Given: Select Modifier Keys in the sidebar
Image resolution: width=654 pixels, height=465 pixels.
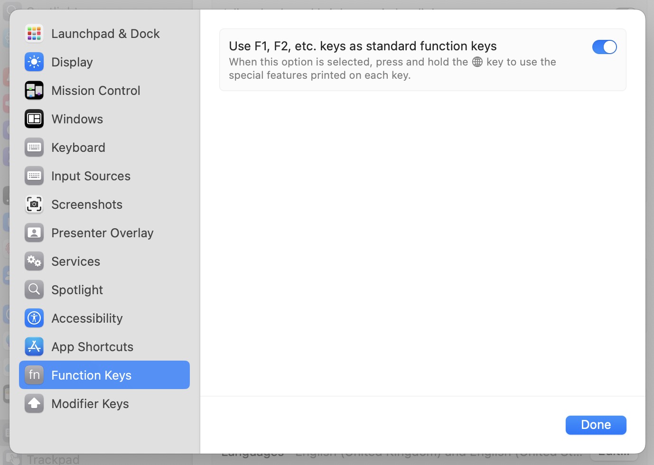Looking at the screenshot, I should click(90, 403).
